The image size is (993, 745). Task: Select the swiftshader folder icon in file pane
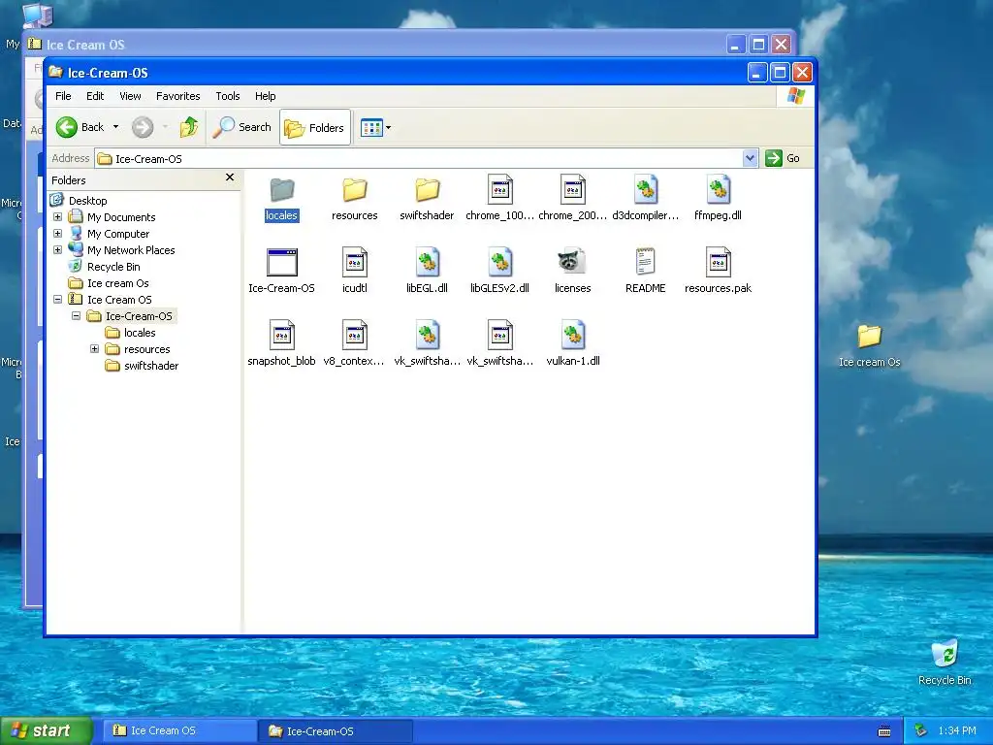[x=428, y=189]
